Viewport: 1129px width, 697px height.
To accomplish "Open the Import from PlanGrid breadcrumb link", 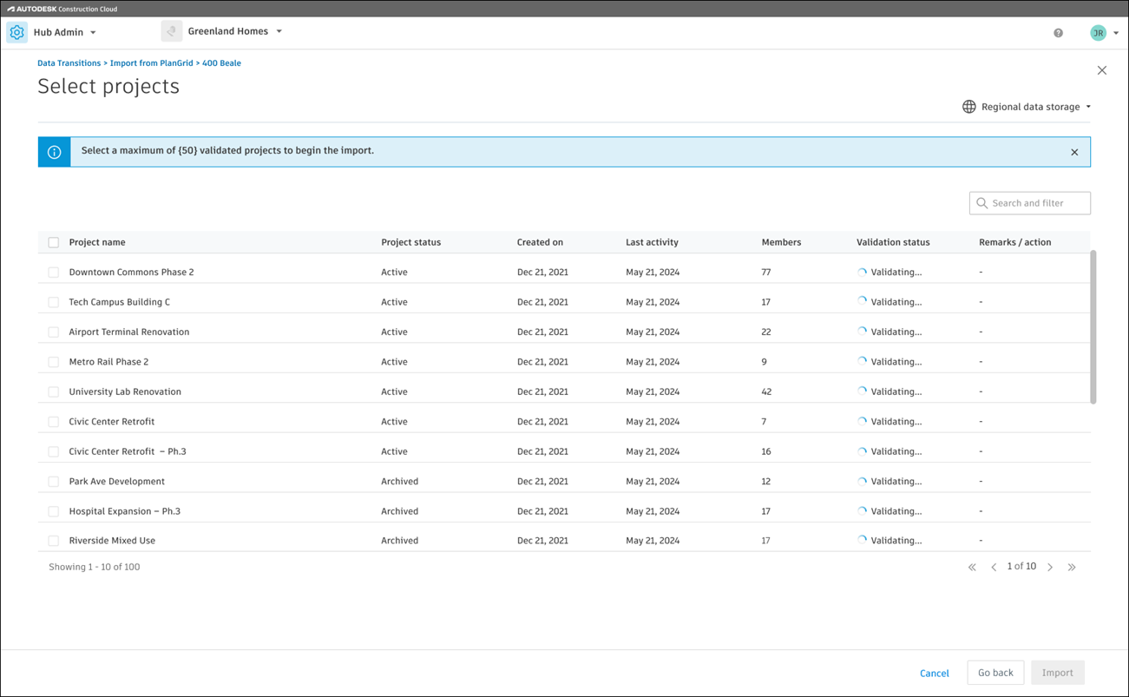I will (x=151, y=63).
